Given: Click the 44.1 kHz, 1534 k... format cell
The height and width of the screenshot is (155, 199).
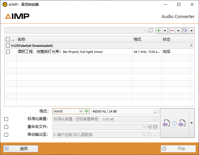Looking at the screenshot, I should point(147,52).
